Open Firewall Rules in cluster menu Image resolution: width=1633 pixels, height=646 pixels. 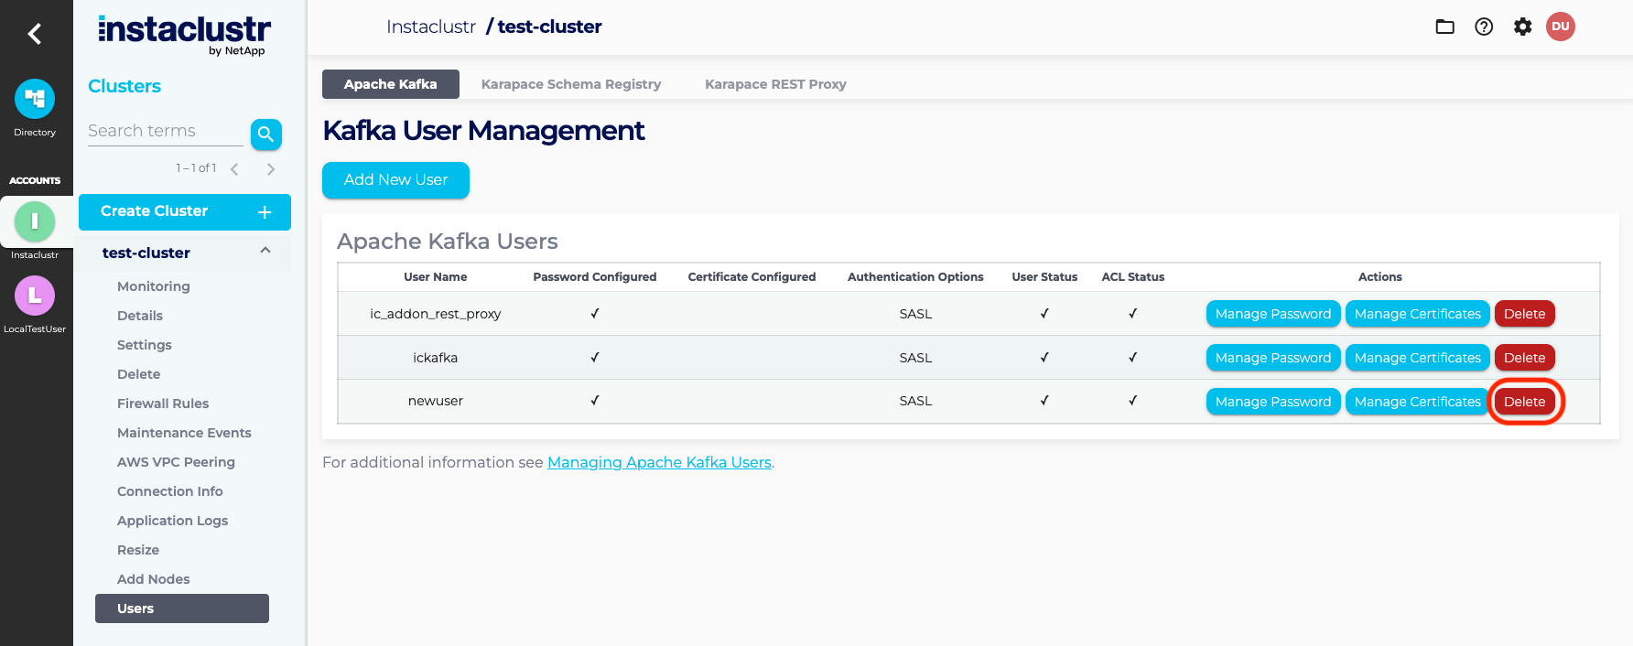163,404
